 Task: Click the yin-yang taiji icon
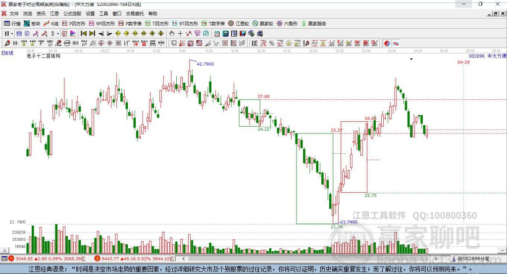pos(387,44)
